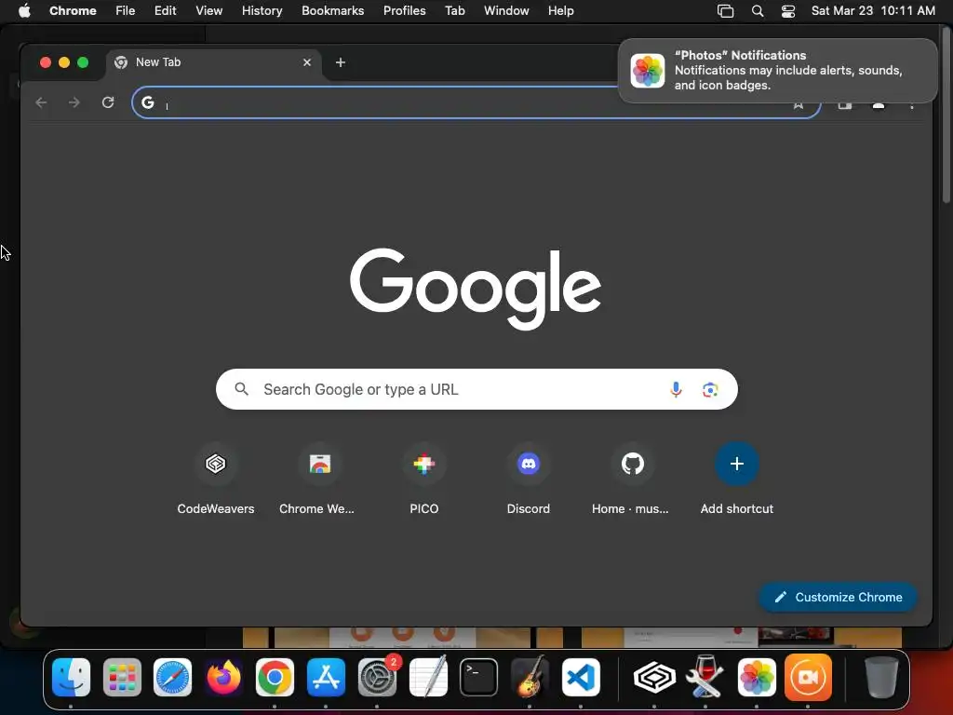The height and width of the screenshot is (715, 953).
Task: Click the Add shortcut plus button
Action: tap(737, 464)
